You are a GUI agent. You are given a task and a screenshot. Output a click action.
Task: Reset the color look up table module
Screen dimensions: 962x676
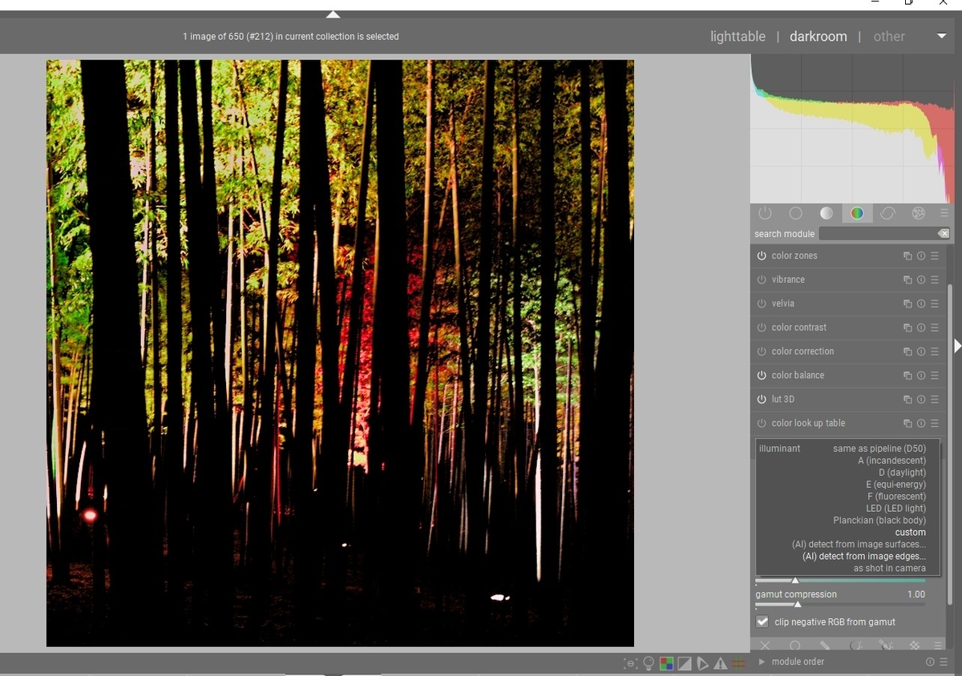point(921,424)
